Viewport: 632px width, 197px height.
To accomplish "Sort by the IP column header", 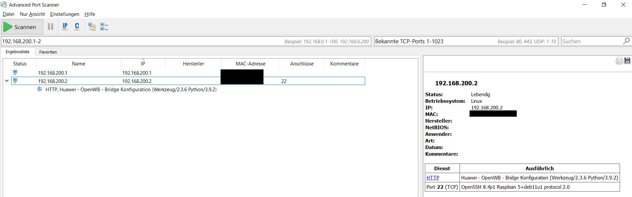I will (x=143, y=64).
